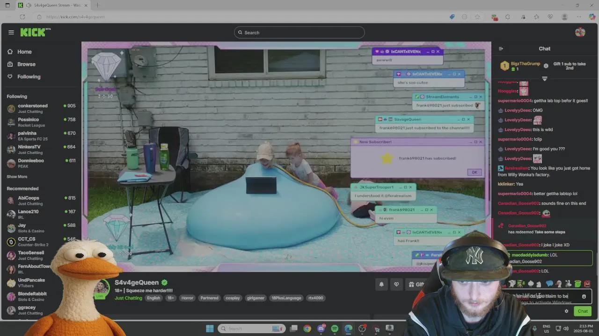The height and width of the screenshot is (336, 599).
Task: Click the browser refresh button
Action: point(22,17)
